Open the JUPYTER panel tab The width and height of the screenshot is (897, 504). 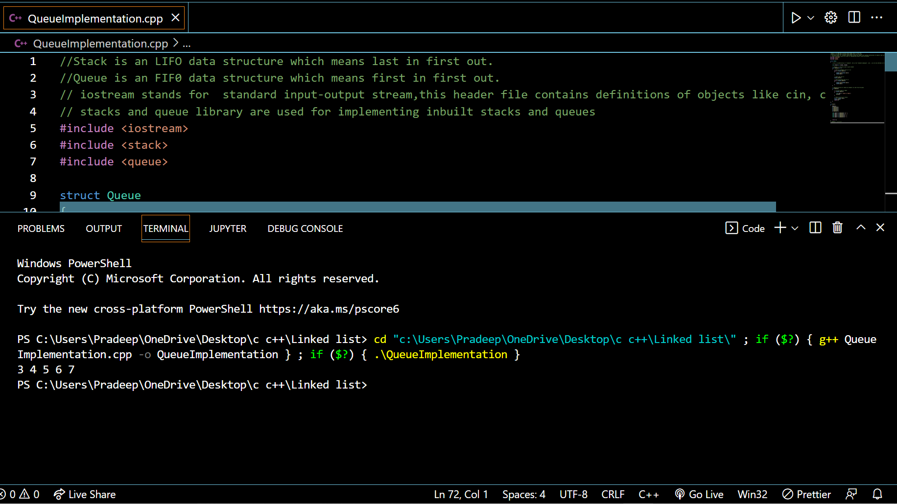coord(228,229)
